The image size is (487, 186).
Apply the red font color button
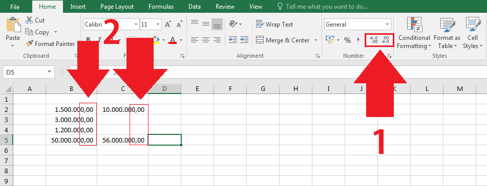click(173, 40)
